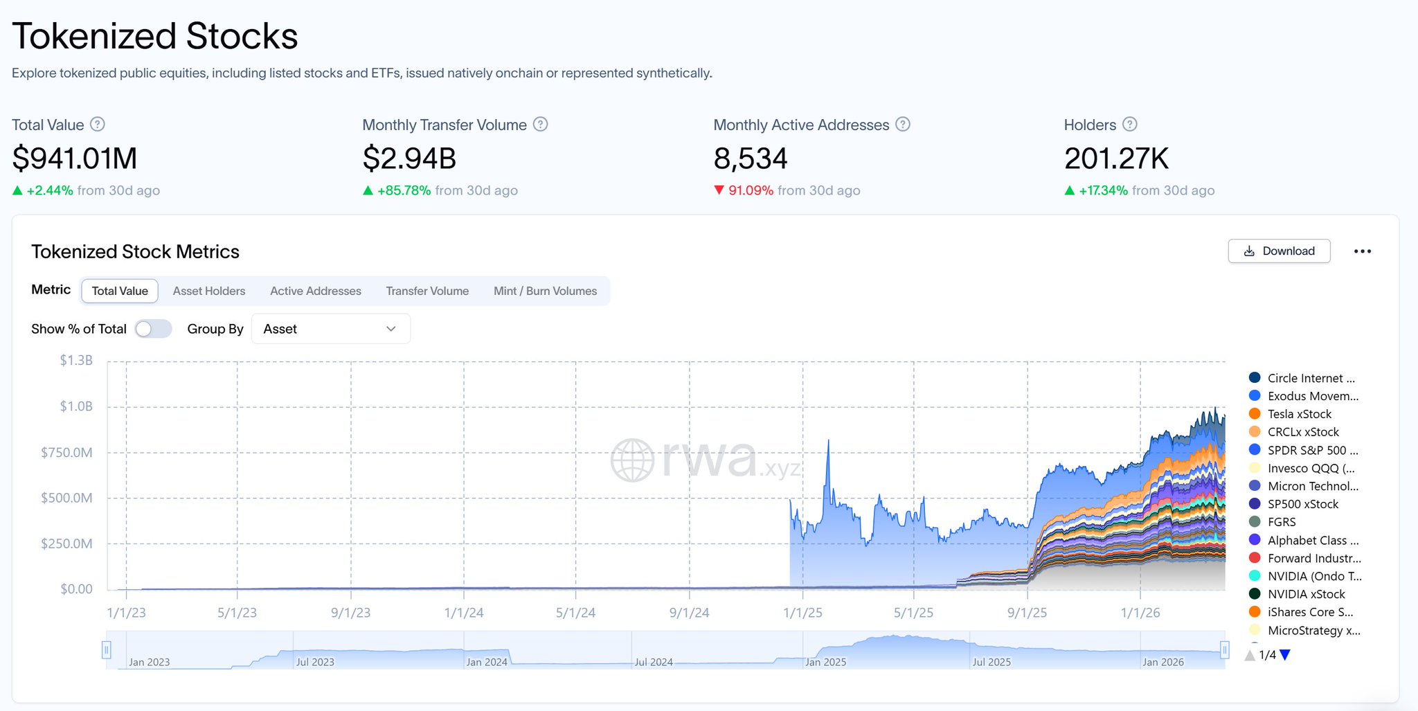The image size is (1418, 711).
Task: Open the Holders help question icon
Action: [1130, 125]
